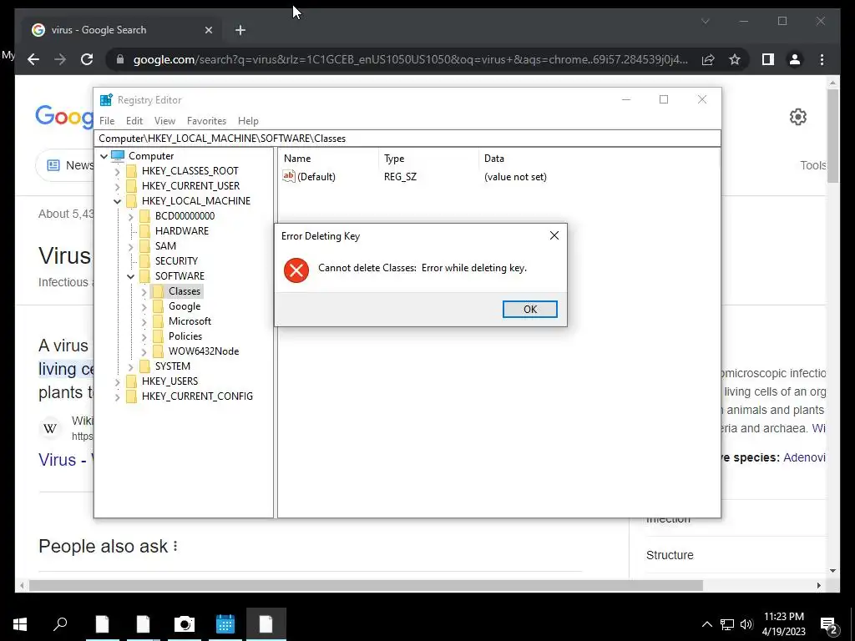Viewport: 855px width, 641px height.
Task: Click the taskbar volume speaker icon
Action: pos(746,624)
